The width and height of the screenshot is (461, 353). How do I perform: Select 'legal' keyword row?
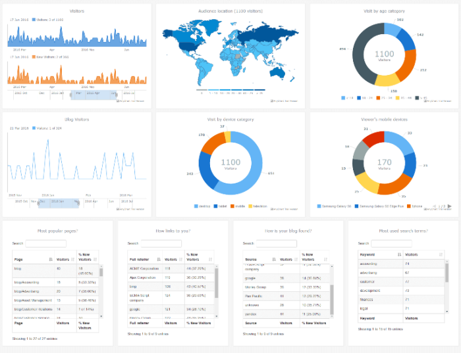pos(401,308)
